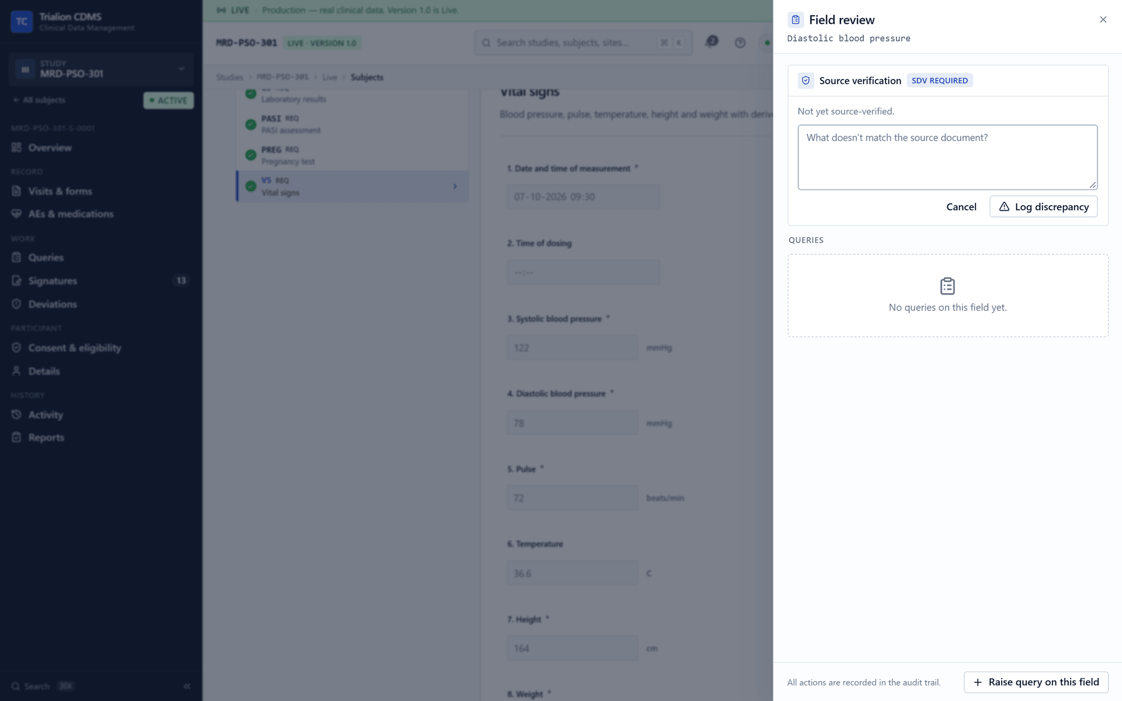Screen dimensions: 1122x701
Task: Raise query on this field
Action: tap(1036, 682)
